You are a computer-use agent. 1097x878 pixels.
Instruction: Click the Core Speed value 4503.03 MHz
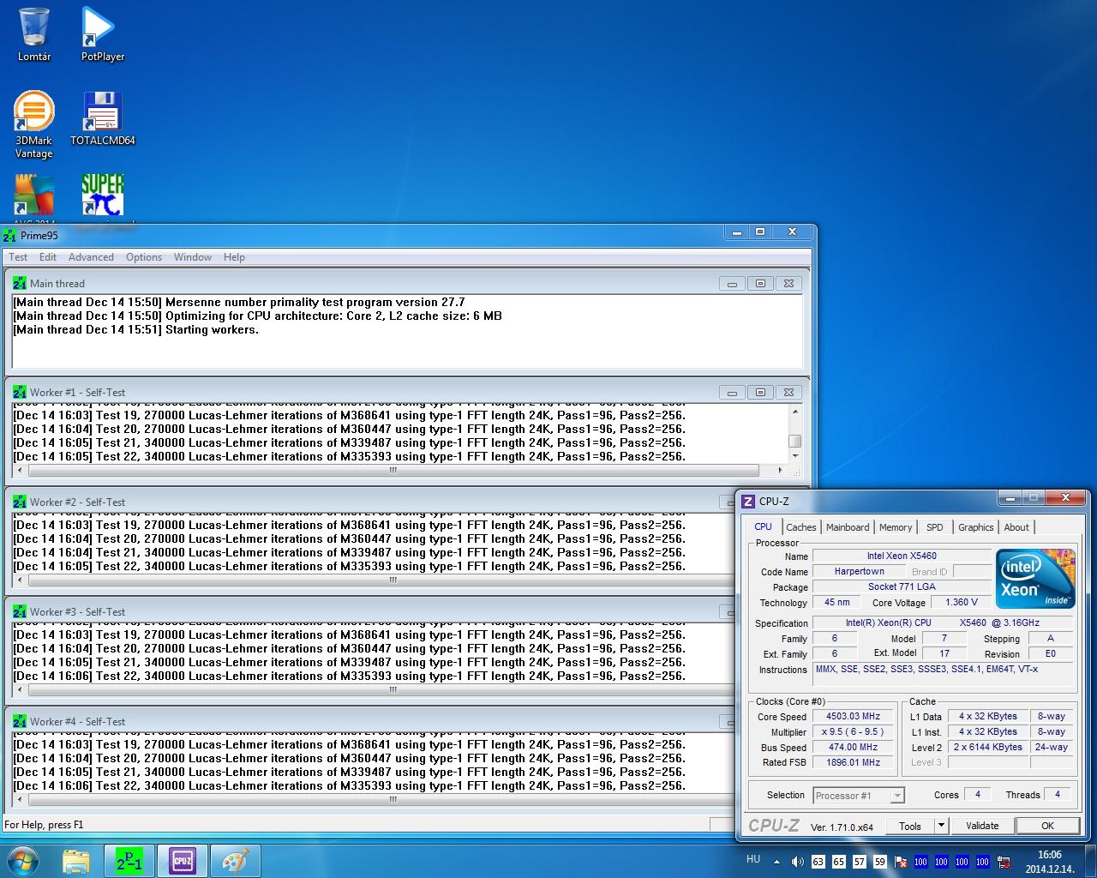(853, 716)
